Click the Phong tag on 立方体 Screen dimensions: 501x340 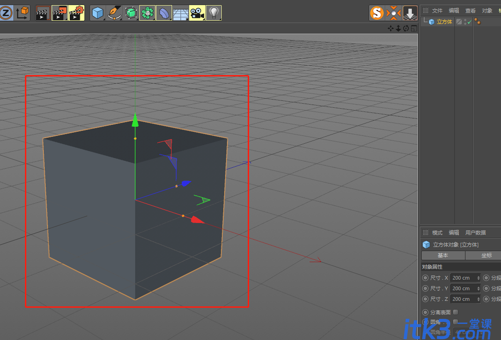pyautogui.click(x=477, y=21)
